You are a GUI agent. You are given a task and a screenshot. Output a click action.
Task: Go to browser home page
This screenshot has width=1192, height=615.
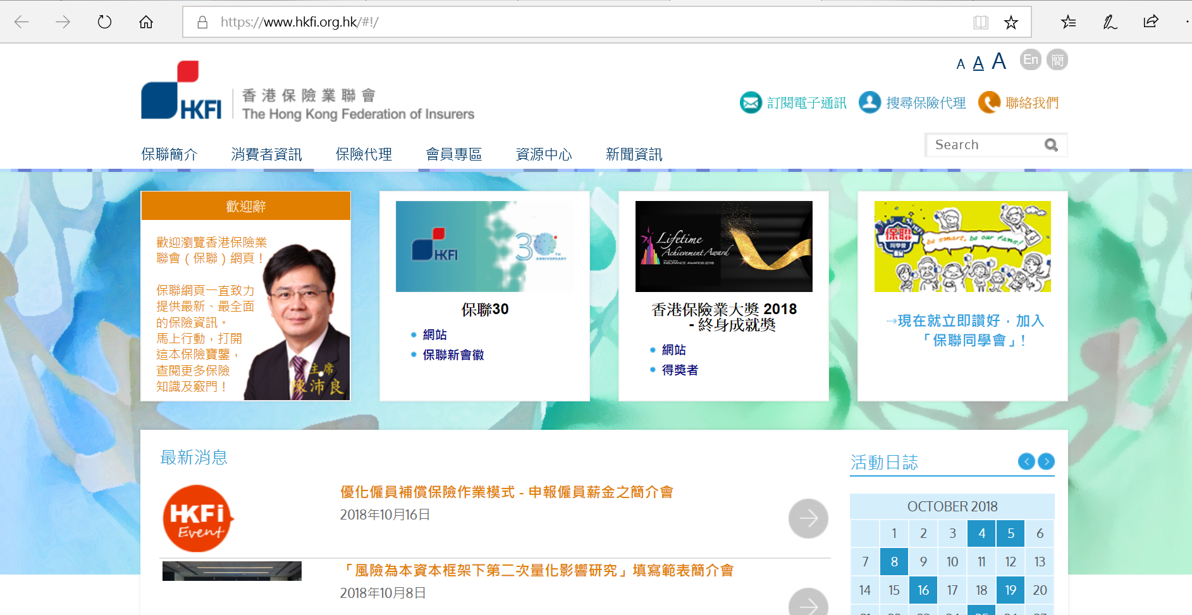tap(146, 22)
